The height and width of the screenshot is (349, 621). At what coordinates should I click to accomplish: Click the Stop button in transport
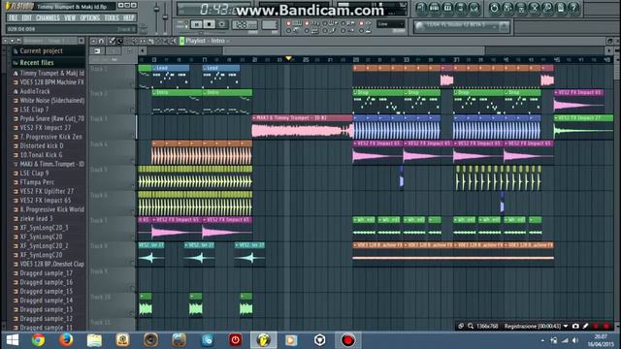click(210, 24)
